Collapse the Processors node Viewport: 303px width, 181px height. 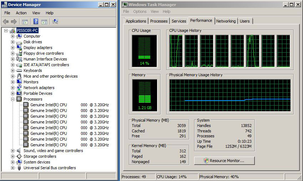(12, 99)
